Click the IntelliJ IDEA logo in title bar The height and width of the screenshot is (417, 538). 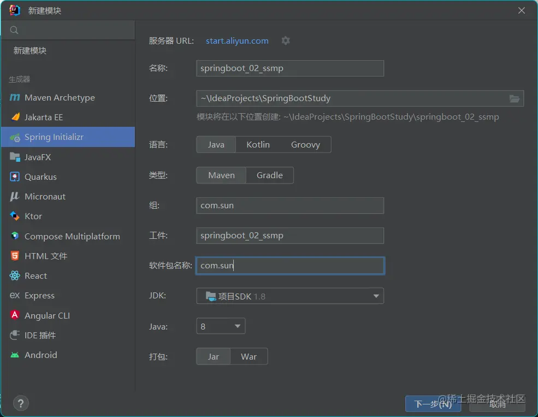[x=14, y=10]
